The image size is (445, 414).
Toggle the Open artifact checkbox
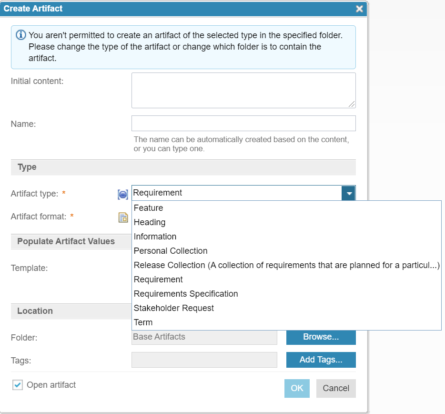(18, 385)
